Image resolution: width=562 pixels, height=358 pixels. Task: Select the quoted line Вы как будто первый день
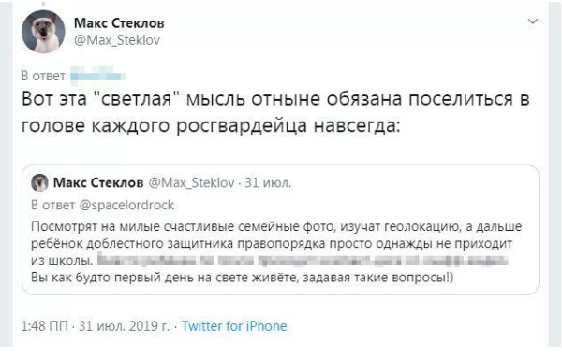(243, 278)
